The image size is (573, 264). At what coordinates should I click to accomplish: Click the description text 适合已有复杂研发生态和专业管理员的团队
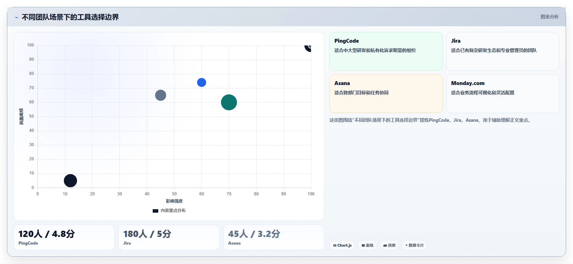coord(494,50)
